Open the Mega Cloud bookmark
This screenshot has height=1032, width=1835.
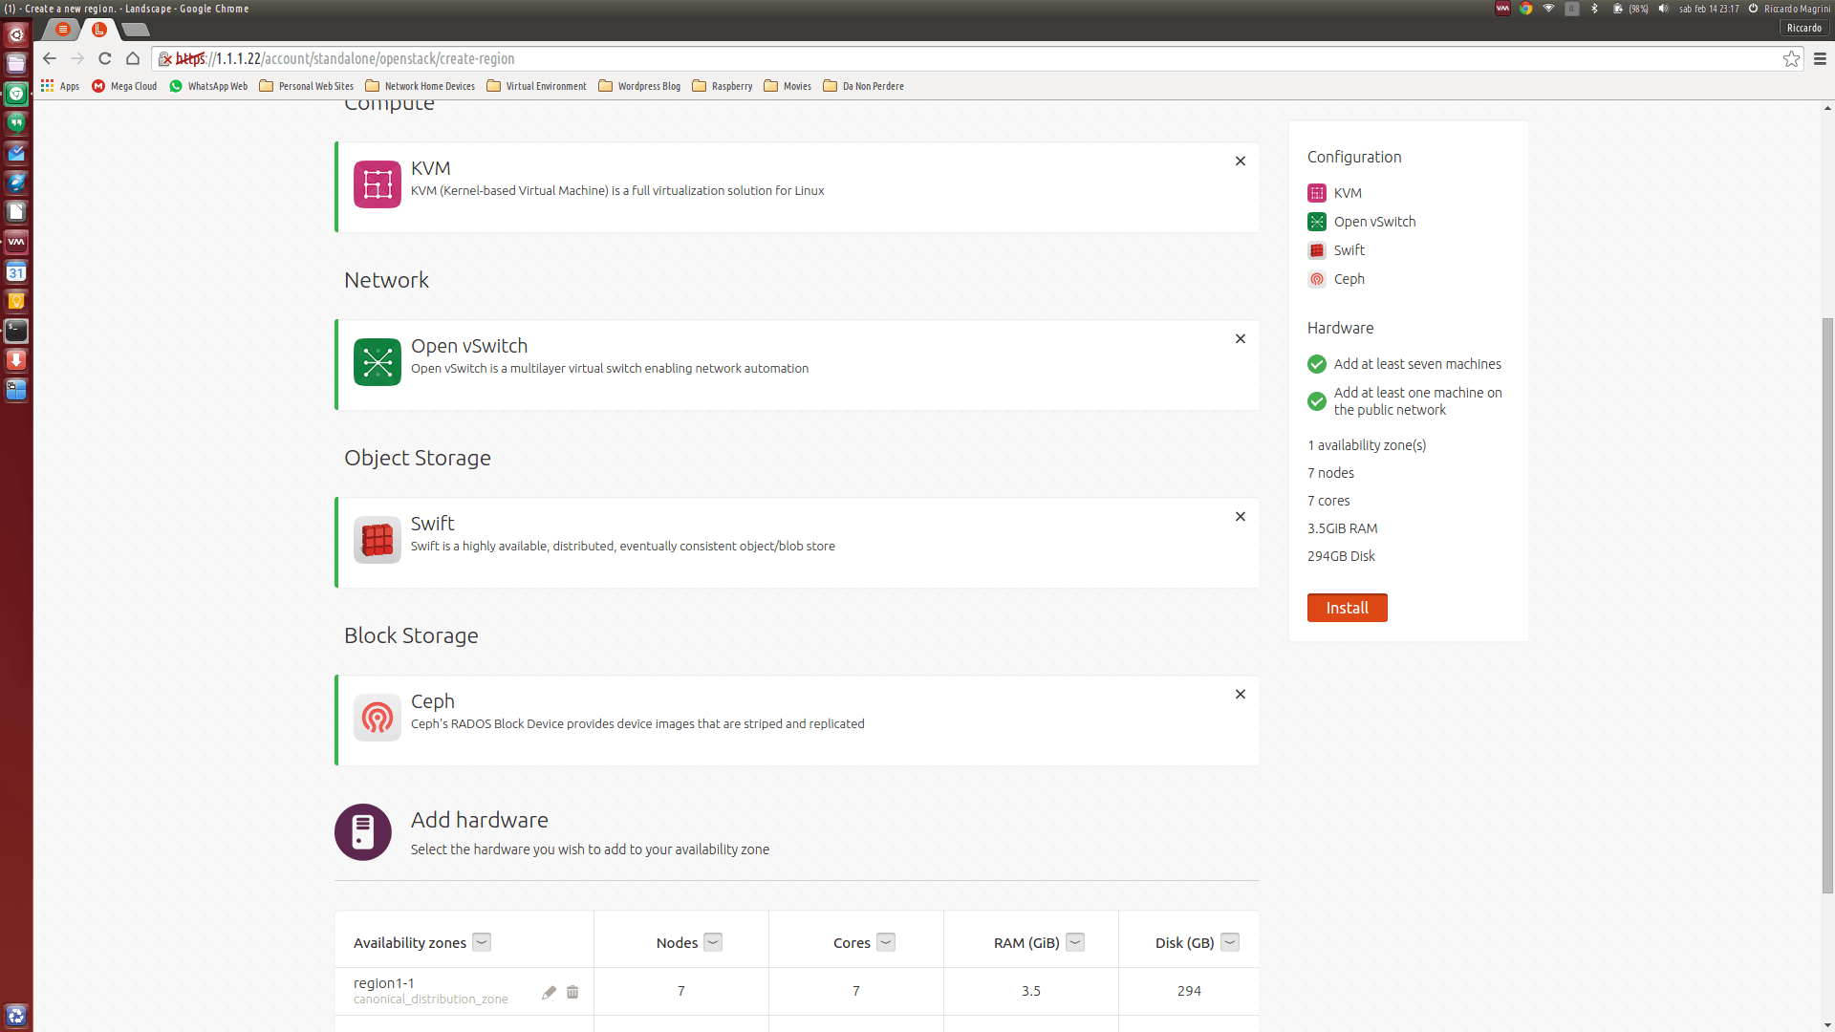124,86
